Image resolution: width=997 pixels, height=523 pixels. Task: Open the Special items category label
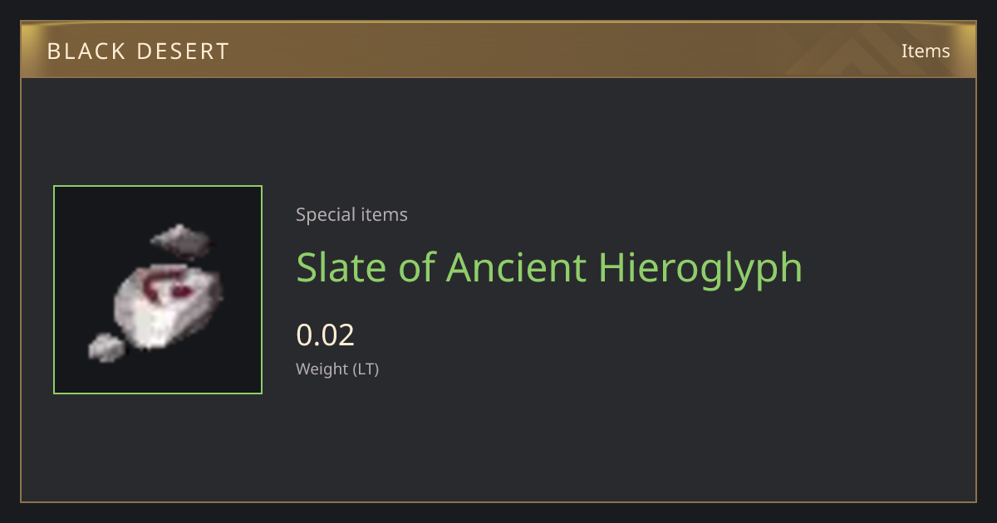pos(351,214)
